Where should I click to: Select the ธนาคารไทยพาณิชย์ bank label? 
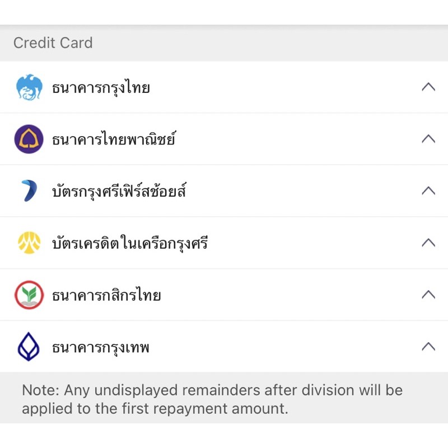114,139
